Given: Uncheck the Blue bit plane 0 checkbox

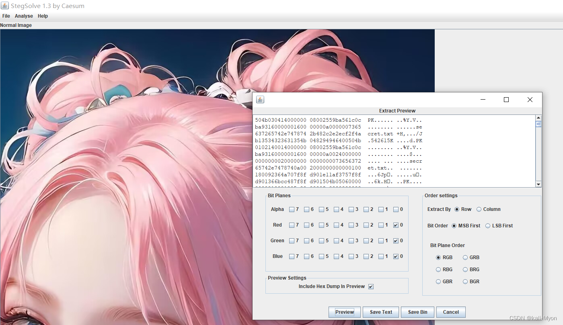Looking at the screenshot, I should 396,256.
